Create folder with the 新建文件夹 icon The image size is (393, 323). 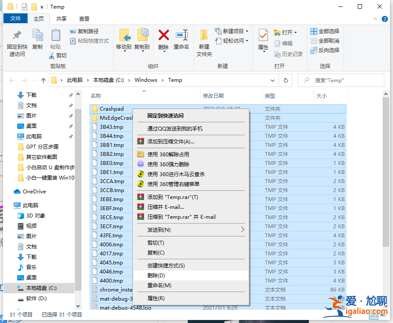[203, 41]
